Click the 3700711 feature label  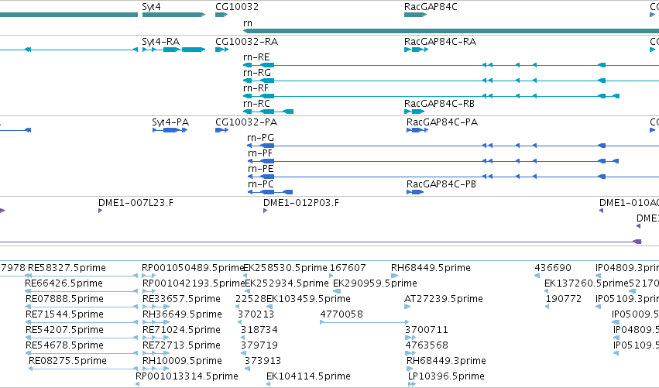pos(427,331)
